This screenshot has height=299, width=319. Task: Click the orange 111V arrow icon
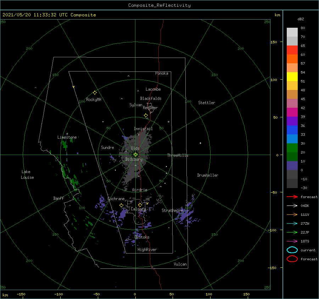pyautogui.click(x=292, y=214)
